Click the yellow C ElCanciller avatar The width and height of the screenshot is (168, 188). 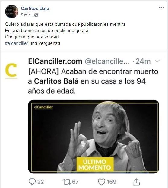11,70
